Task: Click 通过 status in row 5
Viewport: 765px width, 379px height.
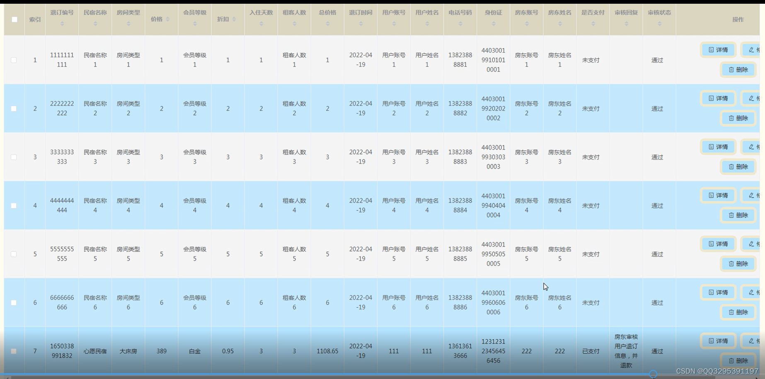Action: click(x=657, y=254)
